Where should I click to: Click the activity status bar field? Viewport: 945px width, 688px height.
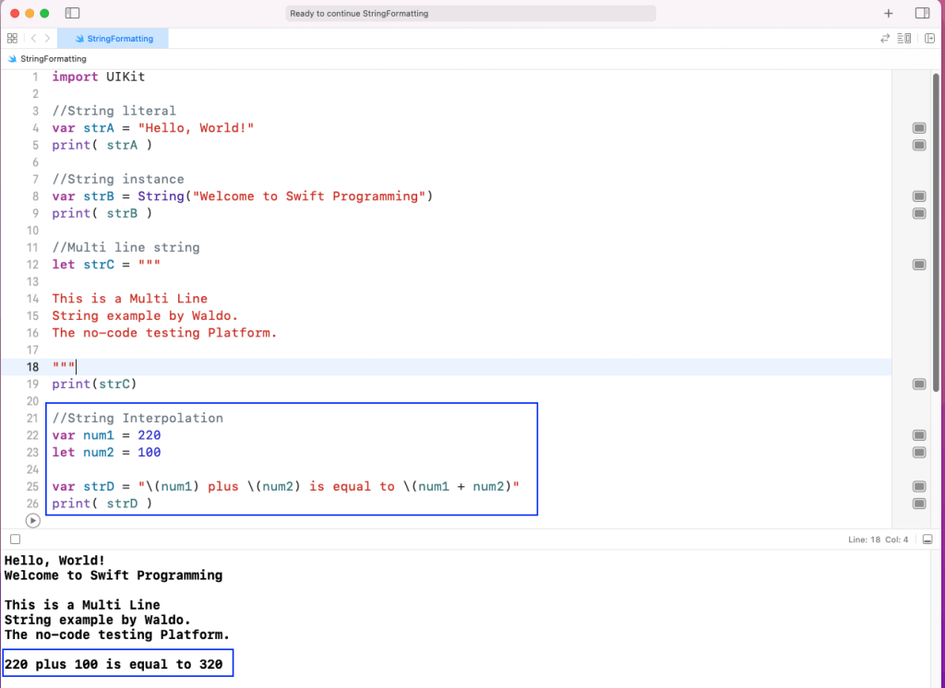[x=471, y=14]
